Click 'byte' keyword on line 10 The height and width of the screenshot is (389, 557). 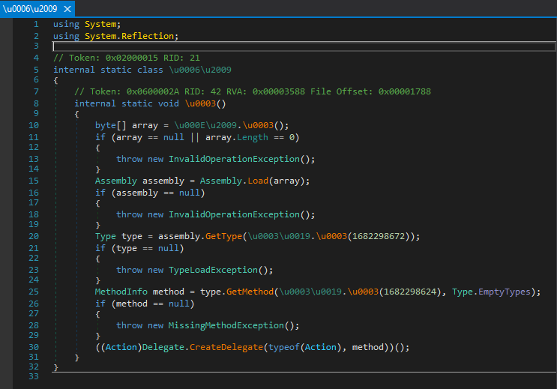[x=106, y=125]
